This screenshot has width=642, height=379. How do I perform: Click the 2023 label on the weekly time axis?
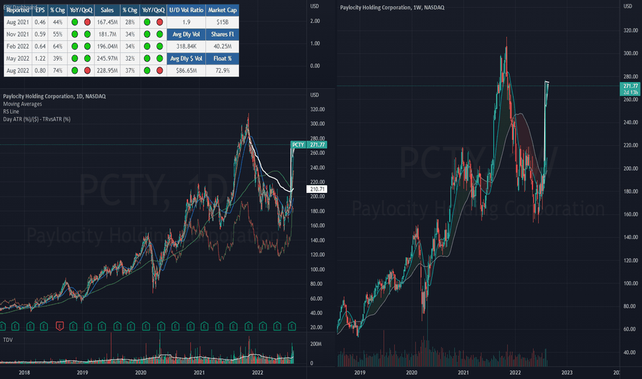pyautogui.click(x=567, y=372)
